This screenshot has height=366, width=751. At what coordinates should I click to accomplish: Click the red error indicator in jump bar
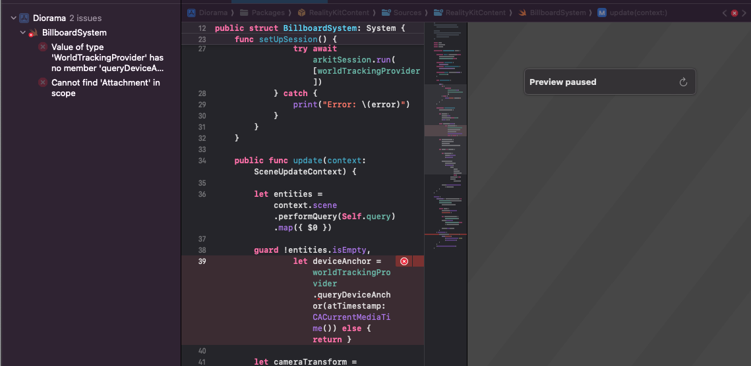[x=734, y=13]
